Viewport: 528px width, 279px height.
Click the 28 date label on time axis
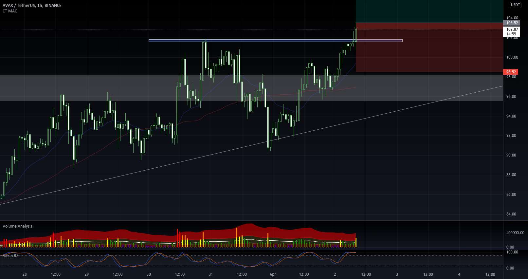click(x=25, y=274)
